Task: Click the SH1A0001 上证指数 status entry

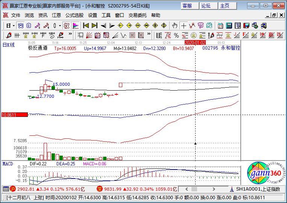Action: click(258, 189)
